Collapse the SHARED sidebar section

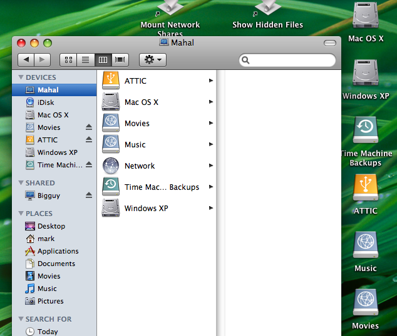click(21, 183)
